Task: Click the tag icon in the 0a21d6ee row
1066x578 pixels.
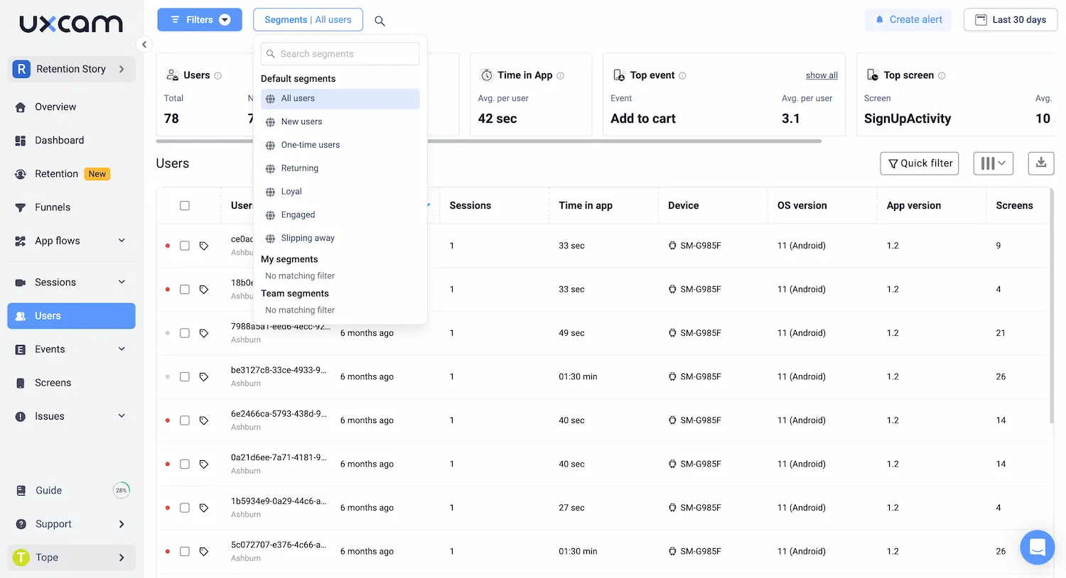Action: tap(204, 464)
